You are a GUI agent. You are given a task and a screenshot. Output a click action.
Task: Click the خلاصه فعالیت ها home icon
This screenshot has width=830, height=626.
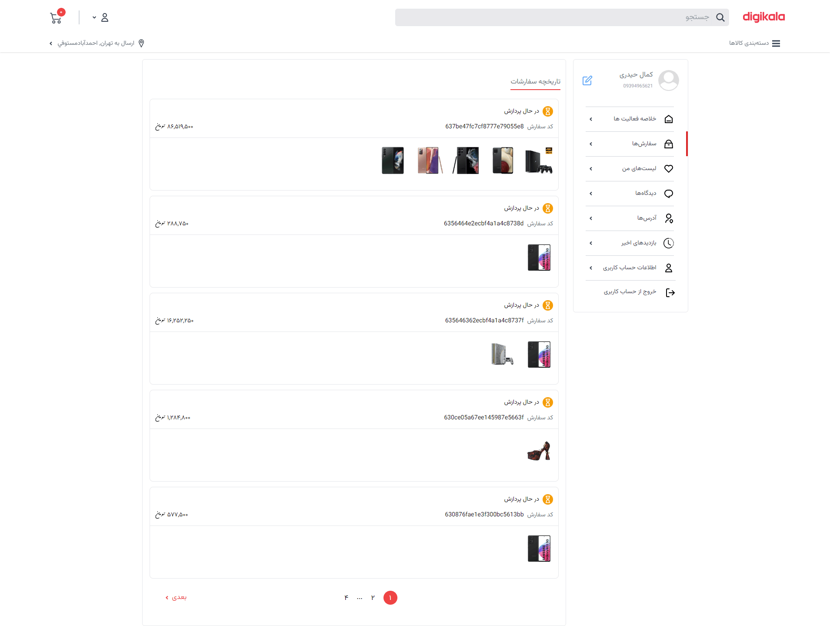coord(669,119)
